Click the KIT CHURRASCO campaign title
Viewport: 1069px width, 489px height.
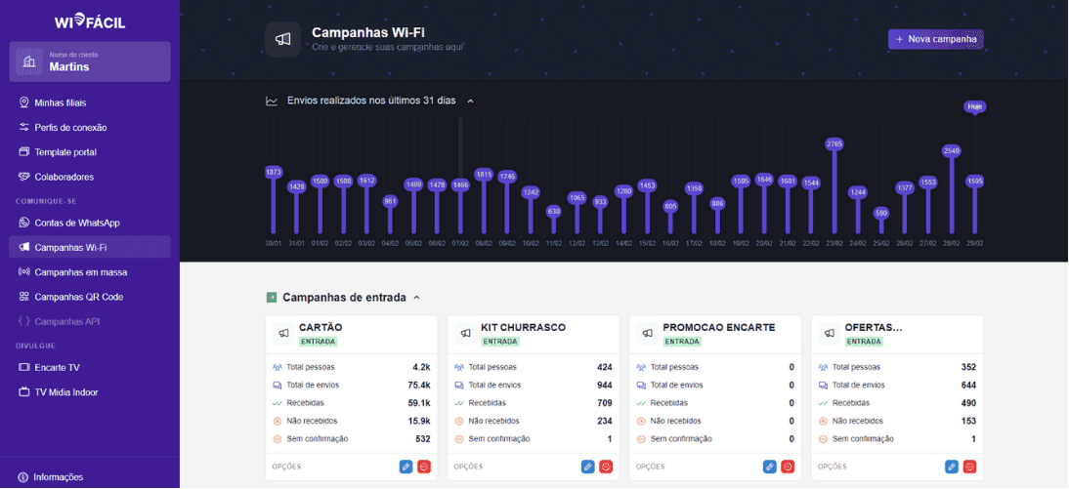click(523, 327)
